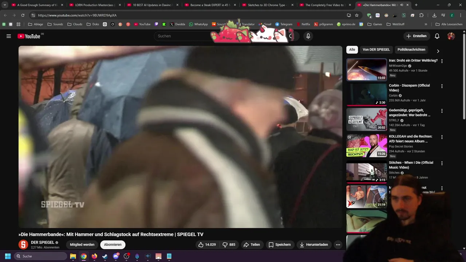Open Iran: Droht ein Dritter Weltkrieg thumbnail
The height and width of the screenshot is (262, 466).
(367, 70)
